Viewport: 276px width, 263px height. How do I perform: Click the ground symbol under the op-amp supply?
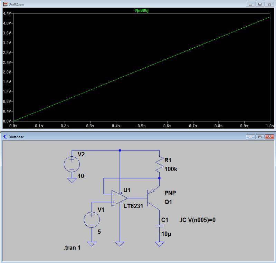click(x=120, y=244)
